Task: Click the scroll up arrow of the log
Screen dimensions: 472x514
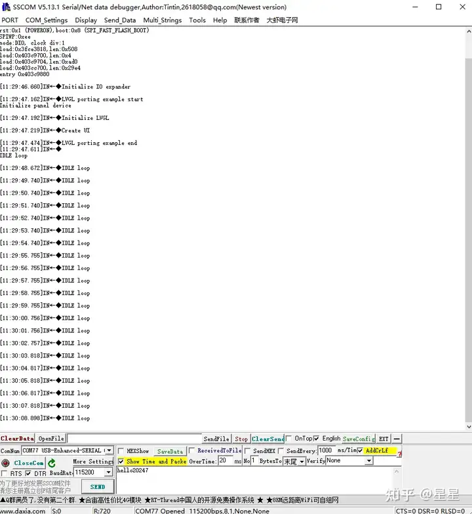Action: [x=468, y=31]
